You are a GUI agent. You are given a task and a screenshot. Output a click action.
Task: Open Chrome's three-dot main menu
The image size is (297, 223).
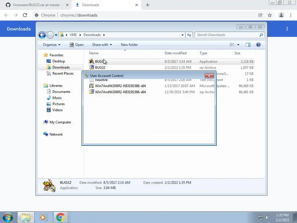click(x=291, y=15)
